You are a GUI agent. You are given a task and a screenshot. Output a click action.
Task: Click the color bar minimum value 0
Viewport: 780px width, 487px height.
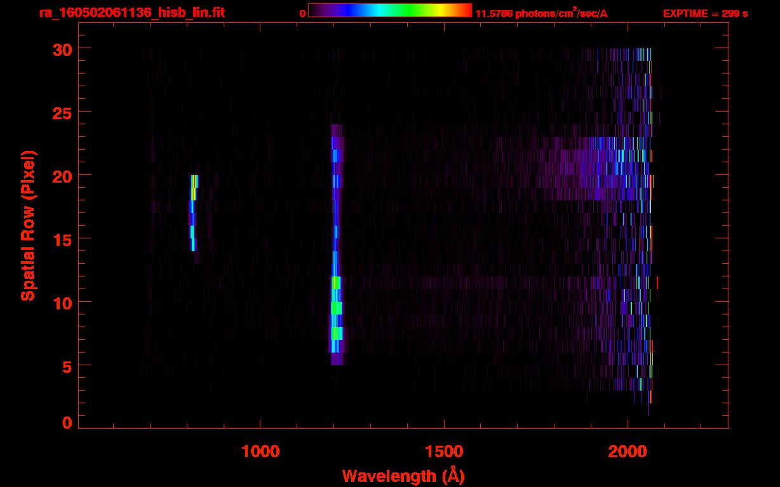click(303, 13)
